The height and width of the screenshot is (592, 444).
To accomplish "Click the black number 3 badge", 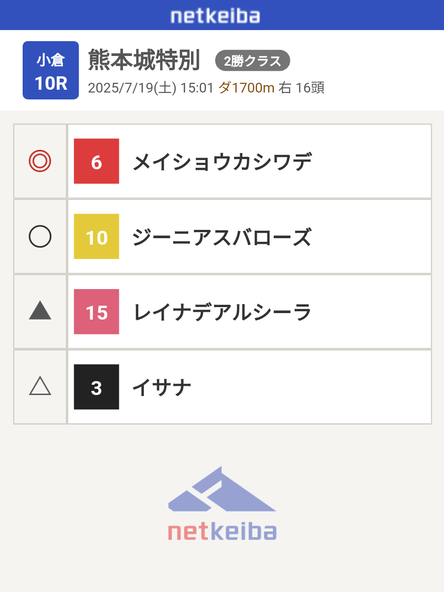I will (x=97, y=387).
